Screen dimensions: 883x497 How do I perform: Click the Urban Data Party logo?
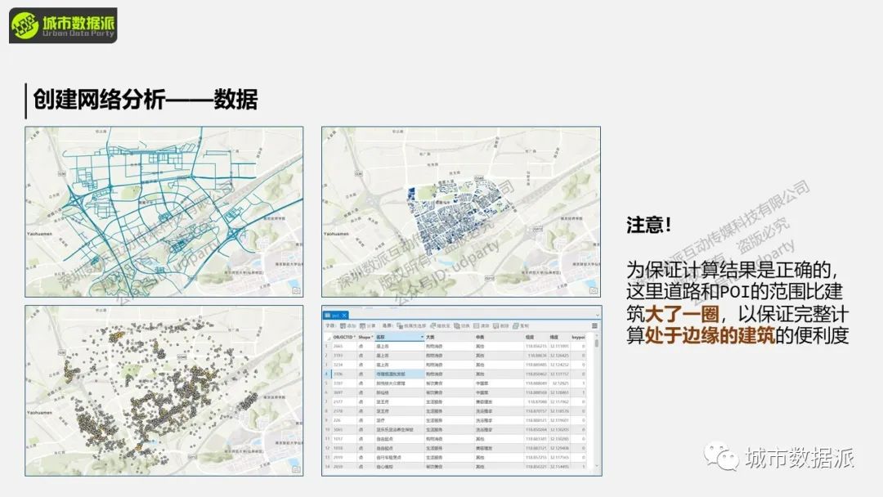pyautogui.click(x=63, y=25)
